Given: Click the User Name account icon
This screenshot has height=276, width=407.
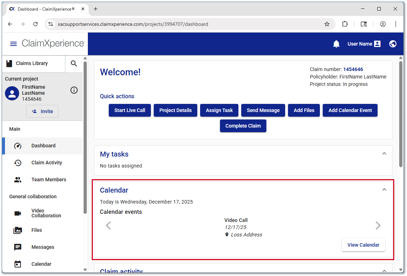Looking at the screenshot, I should [x=377, y=44].
